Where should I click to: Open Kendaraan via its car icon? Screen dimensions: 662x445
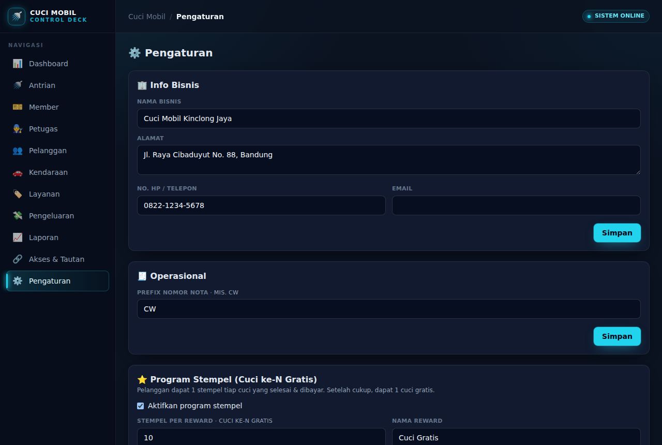coord(18,172)
